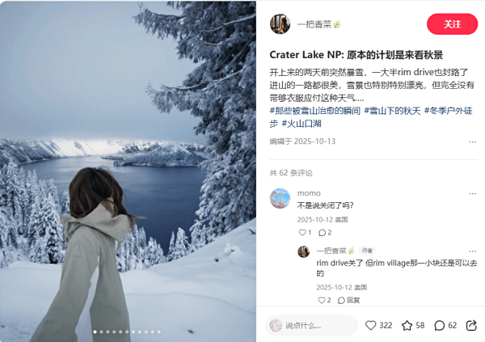Jump to the second photo via carousel dot
Viewport: 485px width, 342px height.
(101, 331)
